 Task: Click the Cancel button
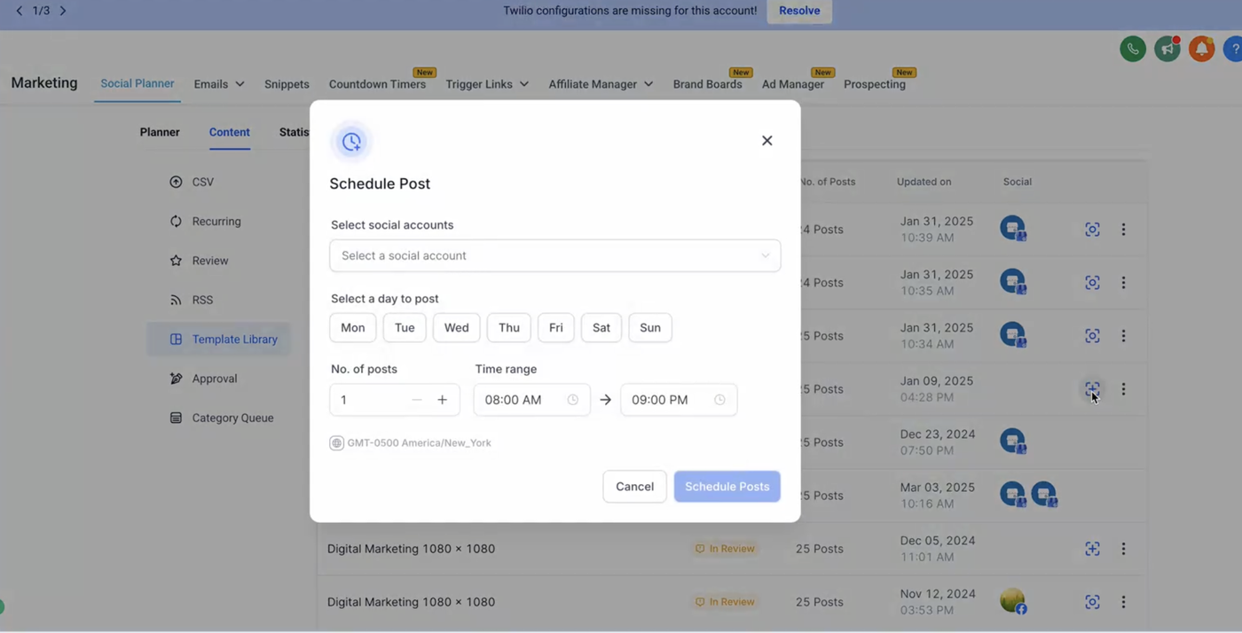[x=634, y=487]
